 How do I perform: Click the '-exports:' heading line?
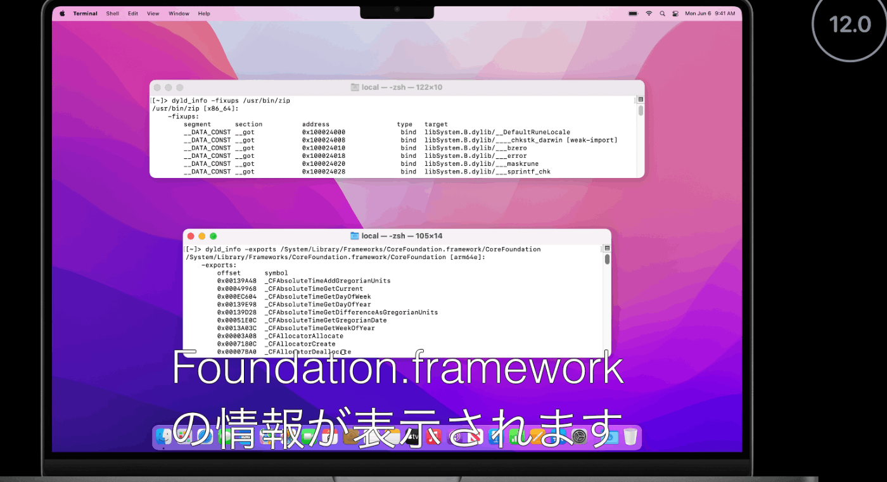[219, 265]
